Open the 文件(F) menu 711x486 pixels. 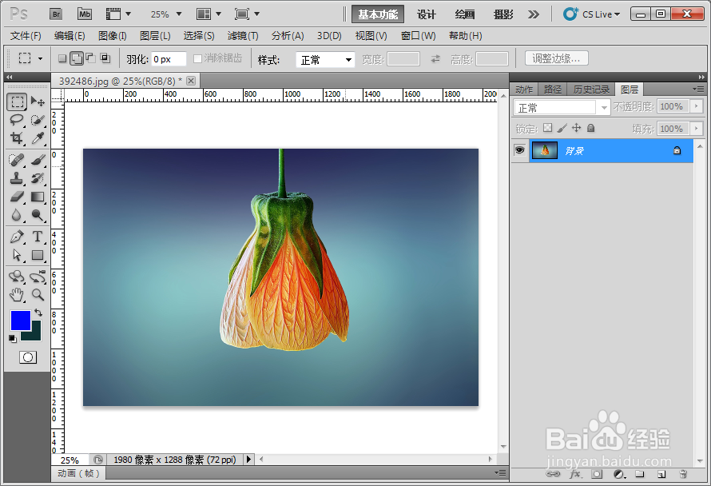[x=26, y=35]
